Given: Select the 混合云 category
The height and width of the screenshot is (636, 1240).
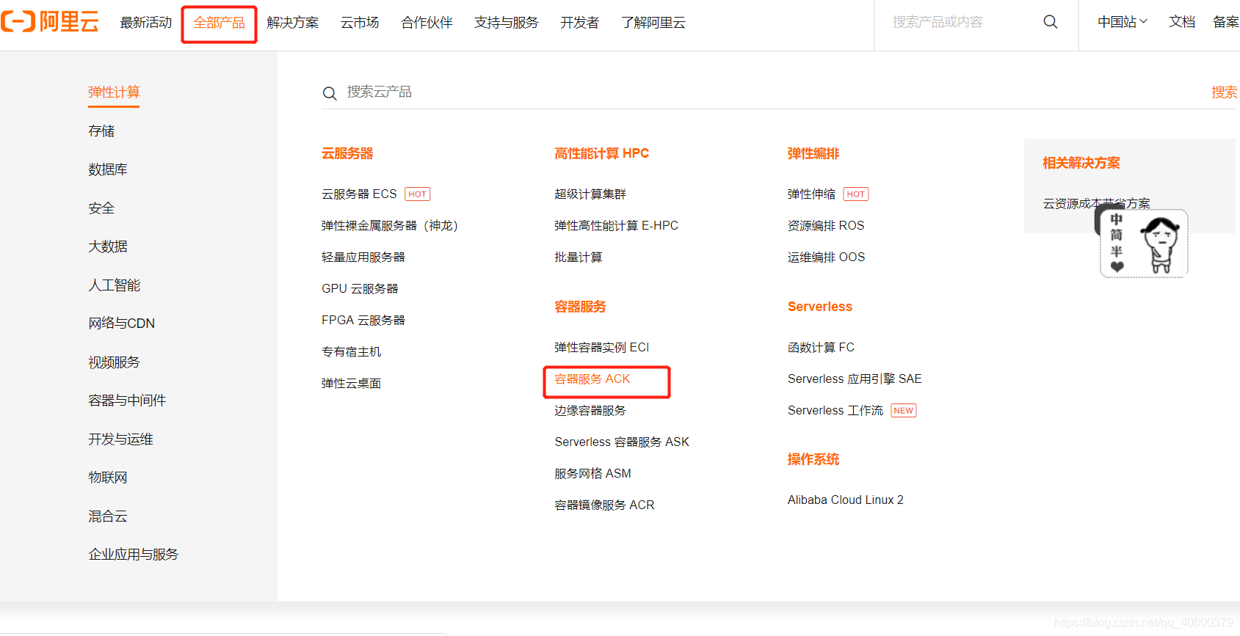Looking at the screenshot, I should tap(108, 516).
